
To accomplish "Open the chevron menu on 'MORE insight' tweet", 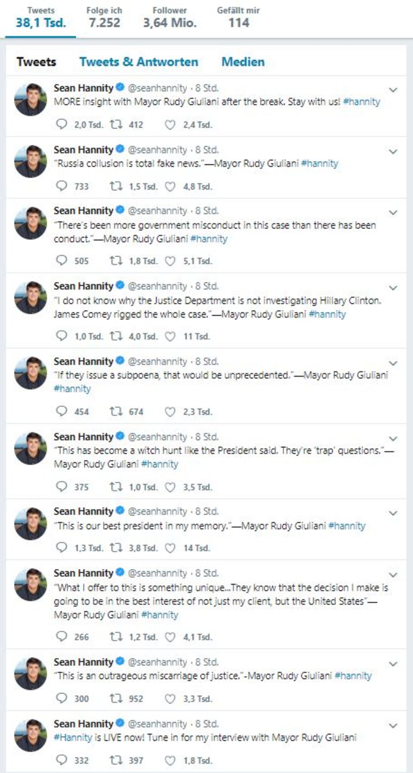I will point(393,90).
